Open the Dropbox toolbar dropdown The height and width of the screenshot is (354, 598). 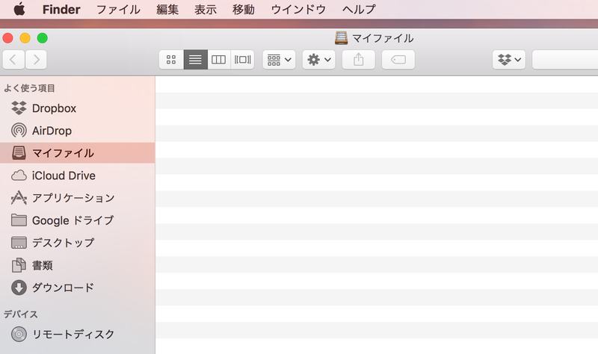point(509,60)
